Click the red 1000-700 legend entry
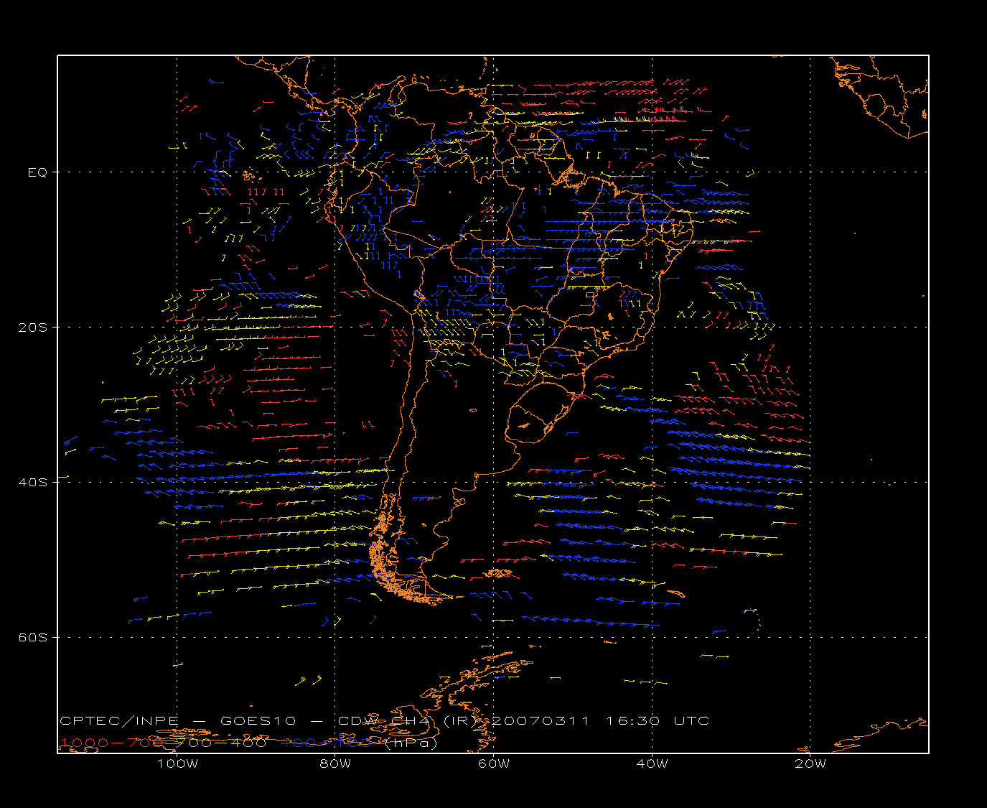The width and height of the screenshot is (987, 808). 111,743
